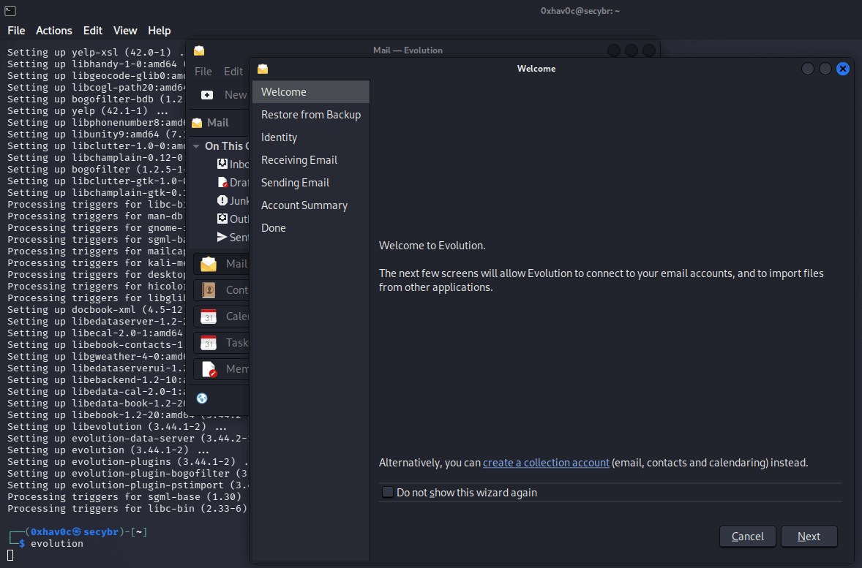Open the Evolution File menu

click(203, 72)
